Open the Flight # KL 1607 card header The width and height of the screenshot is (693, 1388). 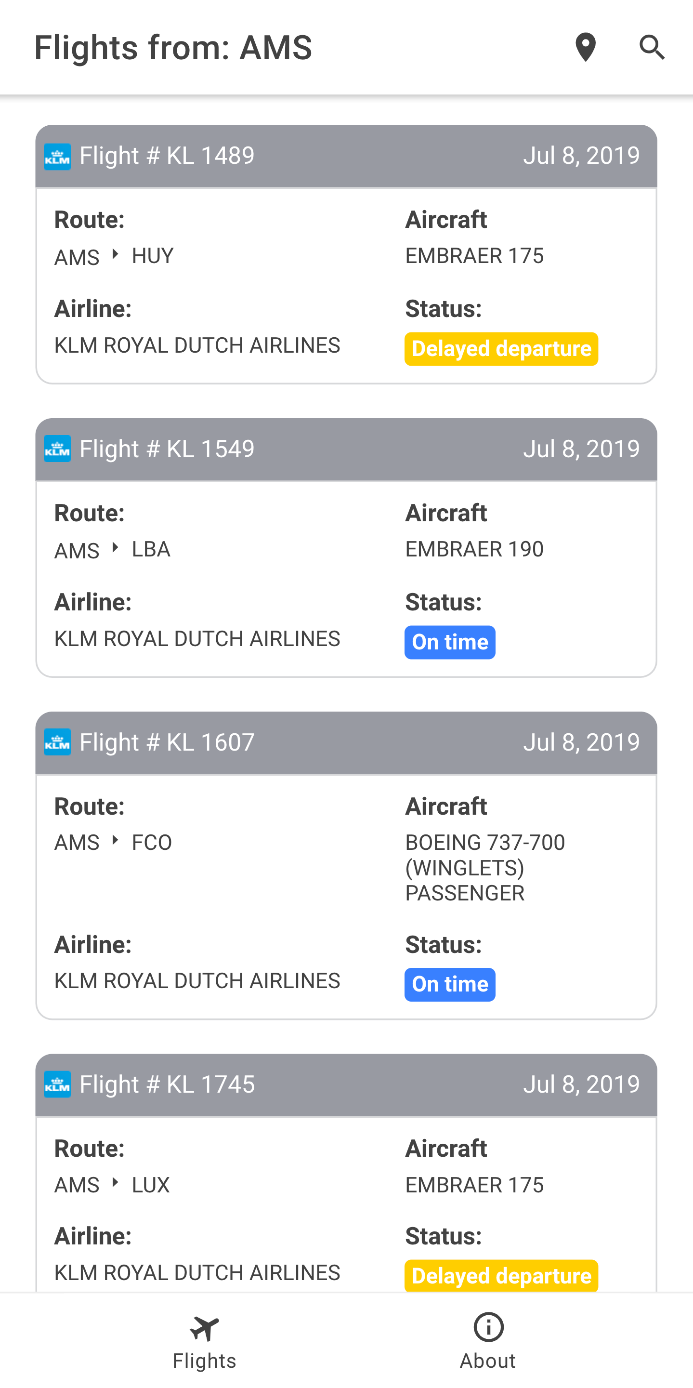(346, 742)
